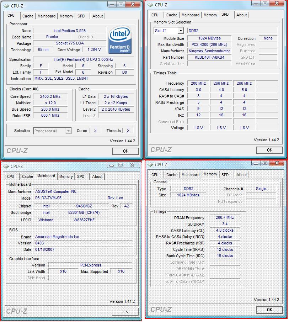Switch to the Cache tab in the processor window
Image resolution: width=289 pixels, height=322 pixels.
[x=28, y=16]
